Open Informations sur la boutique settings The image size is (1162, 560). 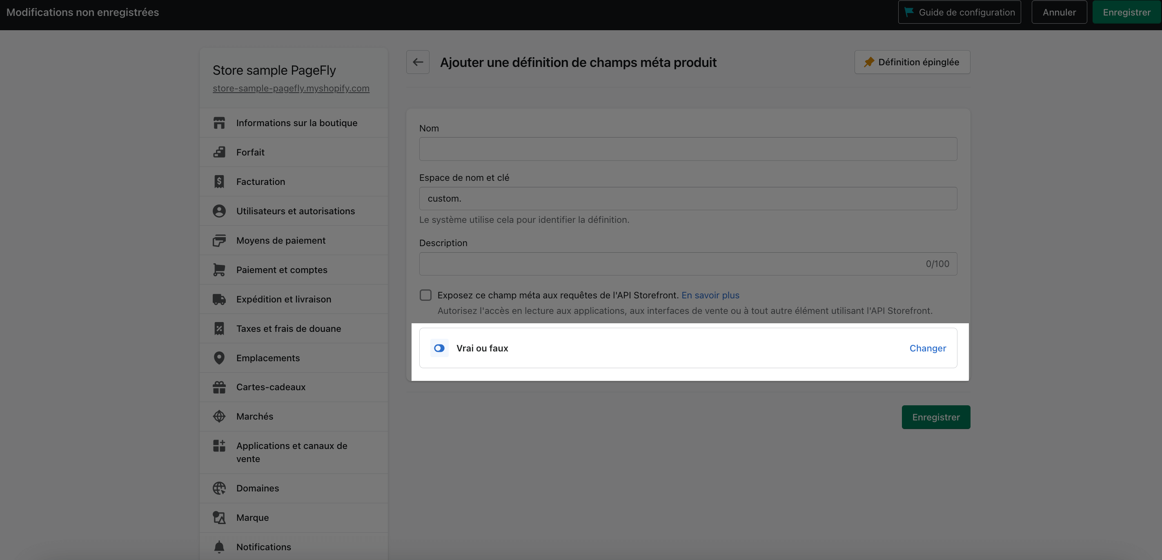tap(294, 122)
